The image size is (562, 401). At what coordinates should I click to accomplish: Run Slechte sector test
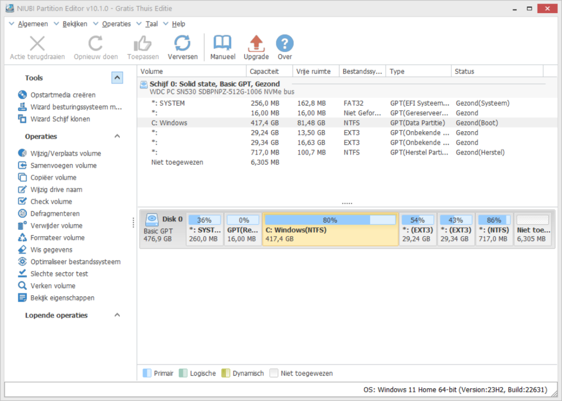pyautogui.click(x=59, y=274)
